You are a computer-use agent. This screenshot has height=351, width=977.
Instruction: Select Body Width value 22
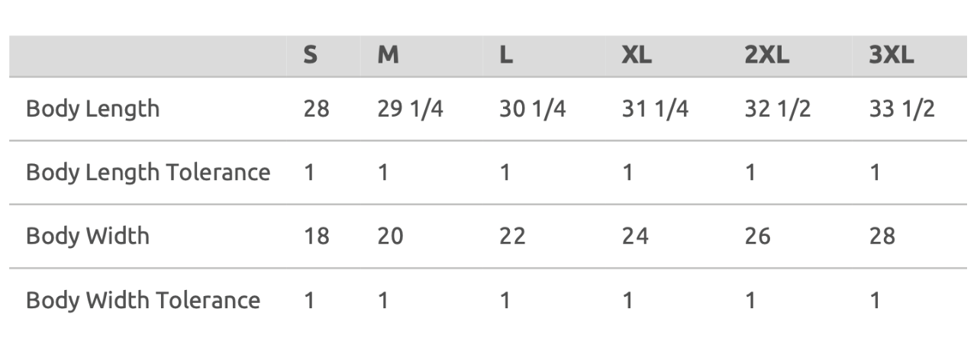click(512, 236)
